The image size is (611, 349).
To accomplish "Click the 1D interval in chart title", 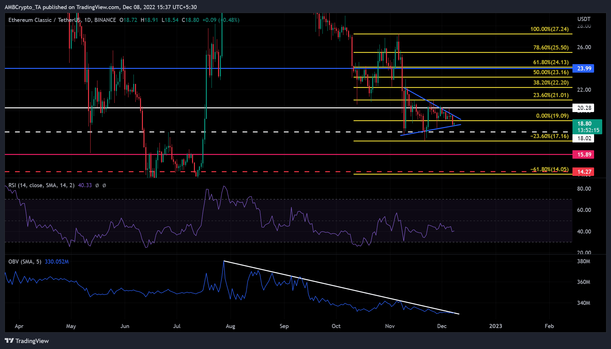I will [x=87, y=20].
